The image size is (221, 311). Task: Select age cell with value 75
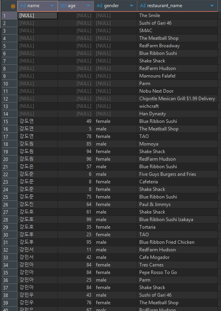tap(76, 197)
